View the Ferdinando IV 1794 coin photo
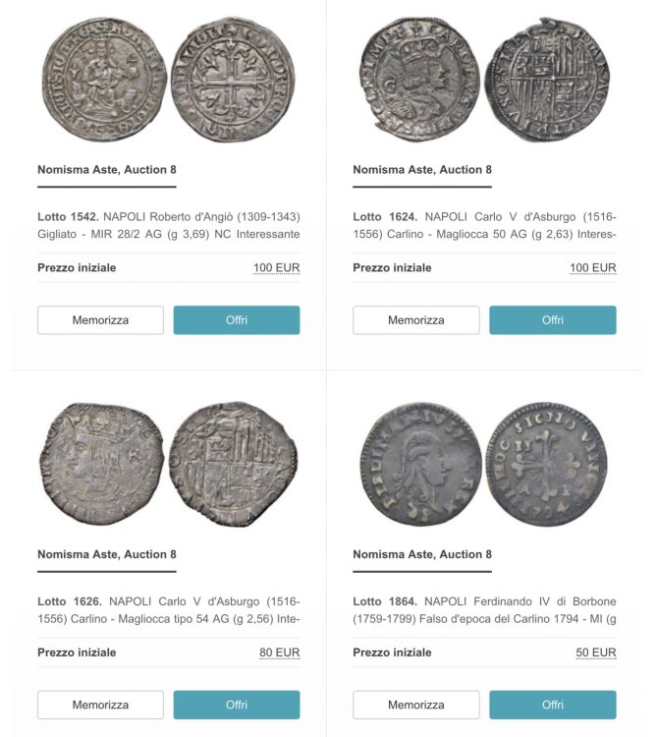This screenshot has height=737, width=656. coord(484,464)
